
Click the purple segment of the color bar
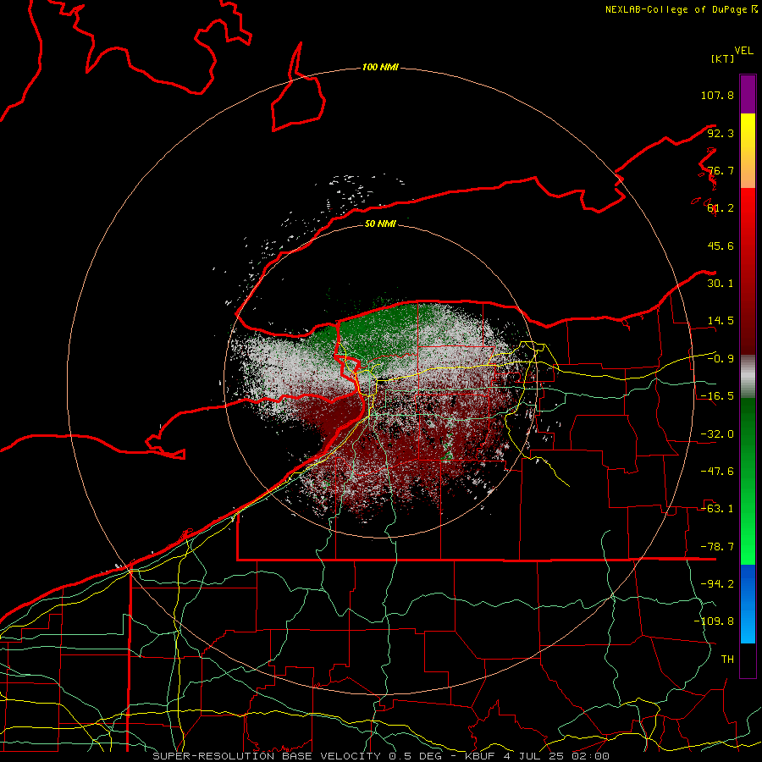tap(748, 94)
